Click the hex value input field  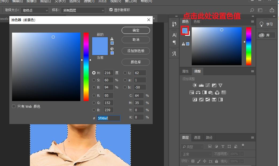(x=108, y=118)
